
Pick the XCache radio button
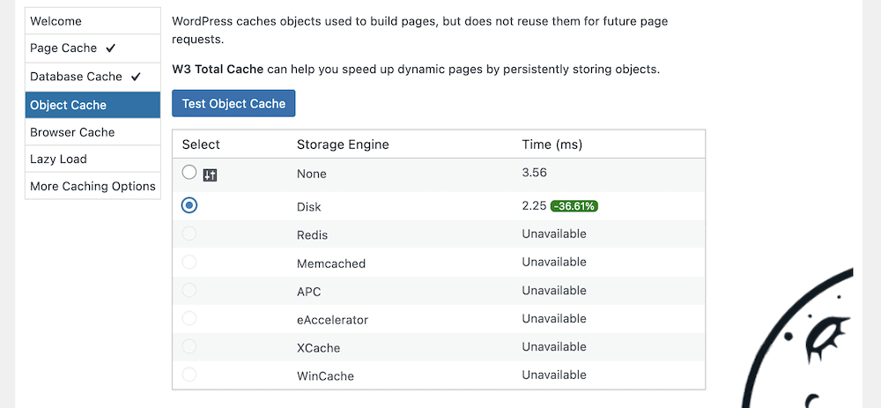pos(189,346)
